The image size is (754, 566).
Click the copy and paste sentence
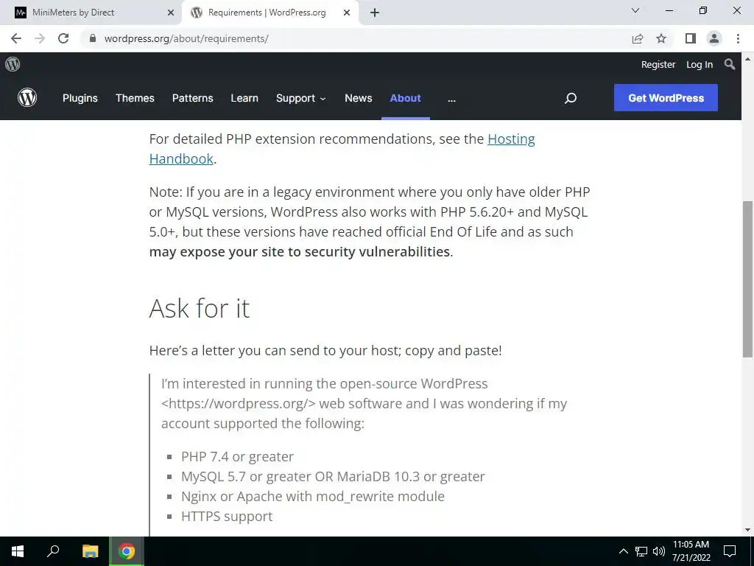[x=325, y=350]
